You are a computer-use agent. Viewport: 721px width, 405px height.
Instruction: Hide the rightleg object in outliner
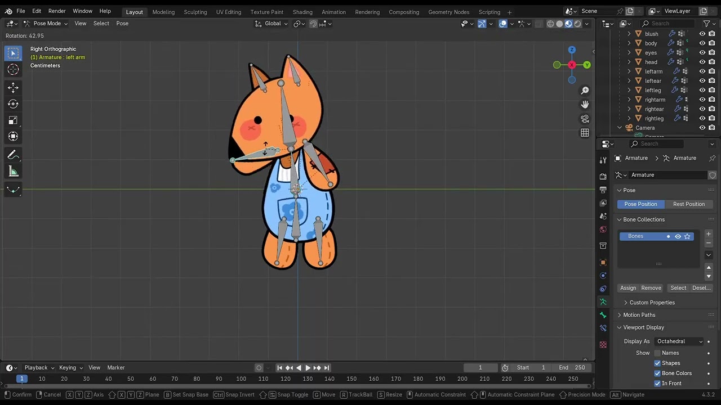702,119
